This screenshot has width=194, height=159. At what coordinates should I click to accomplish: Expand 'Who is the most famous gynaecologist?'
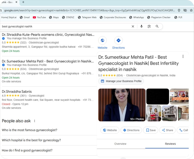[x=49, y=130]
